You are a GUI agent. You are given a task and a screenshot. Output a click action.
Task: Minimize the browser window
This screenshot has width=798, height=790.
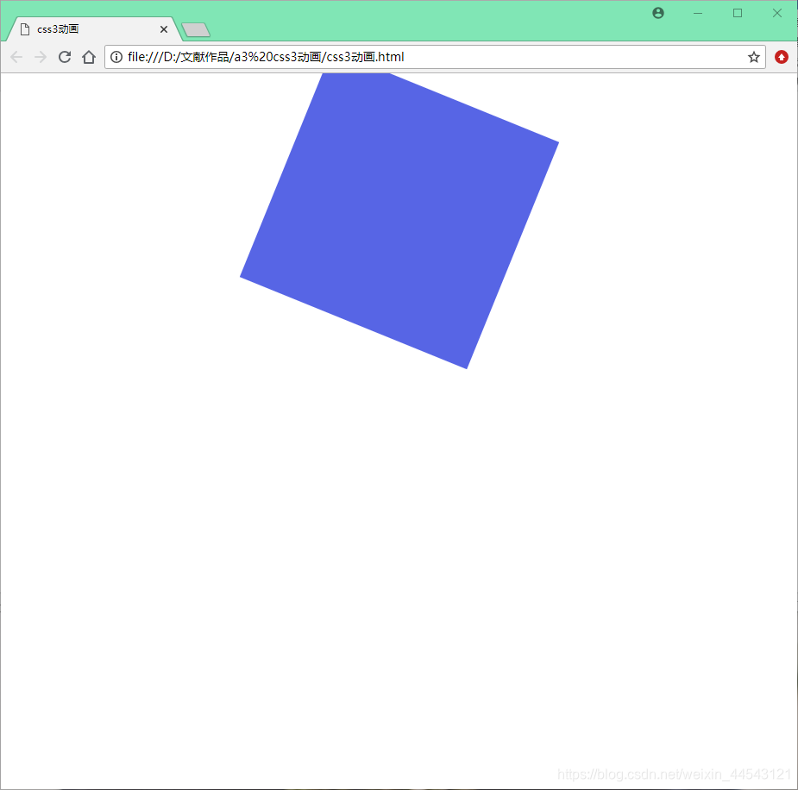coord(698,13)
